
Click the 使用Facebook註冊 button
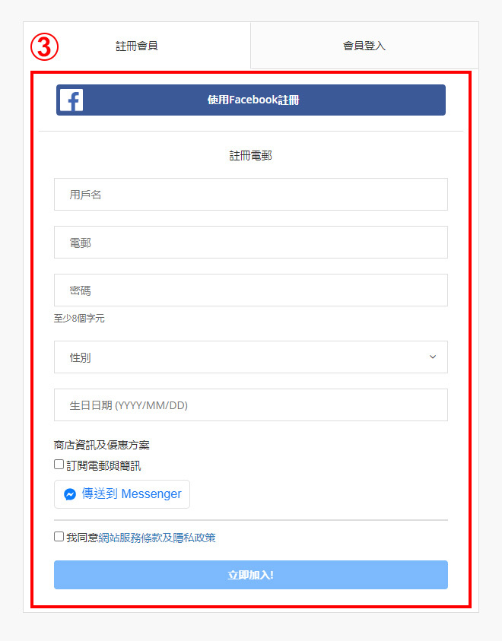pos(250,100)
